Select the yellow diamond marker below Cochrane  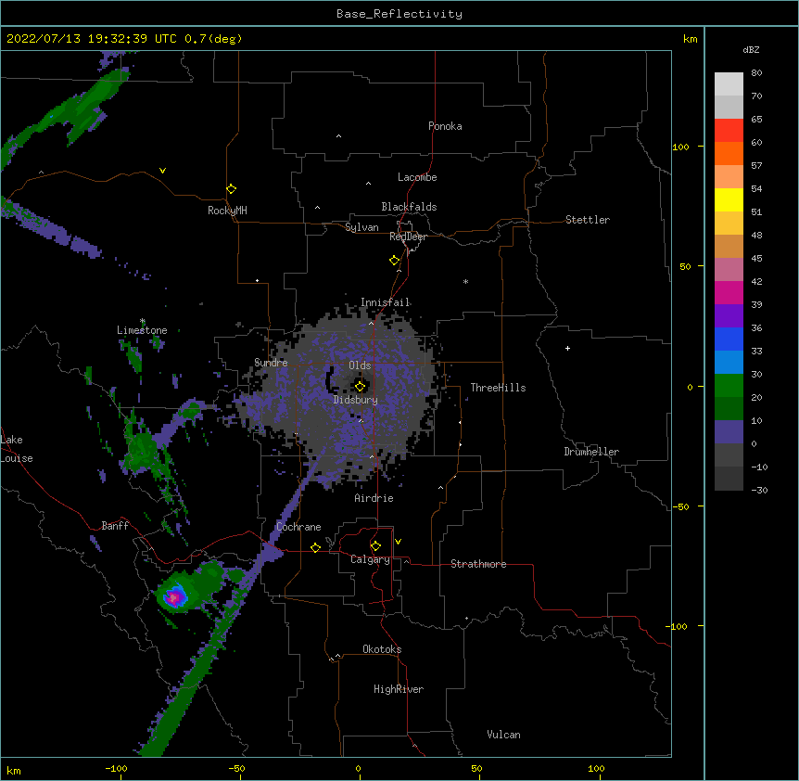pyautogui.click(x=315, y=547)
